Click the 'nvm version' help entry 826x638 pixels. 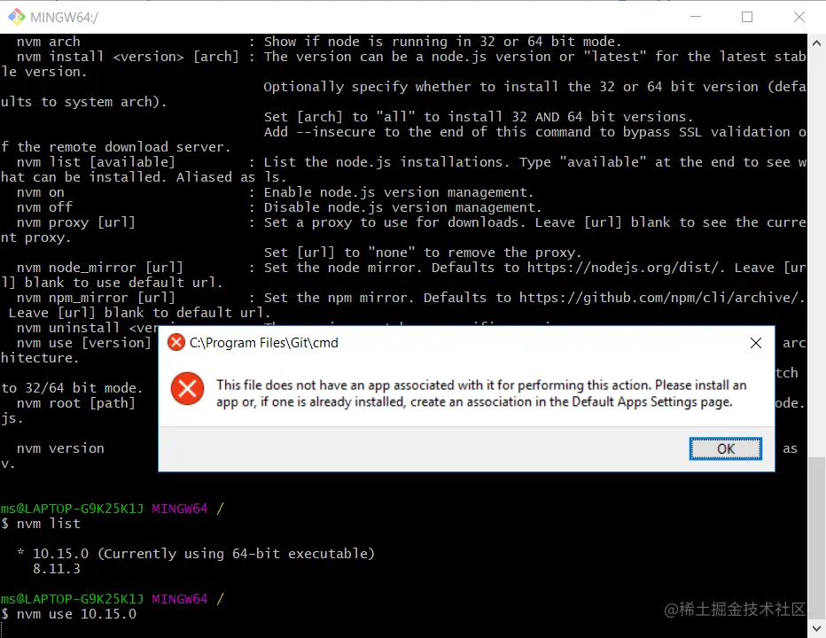click(x=60, y=448)
